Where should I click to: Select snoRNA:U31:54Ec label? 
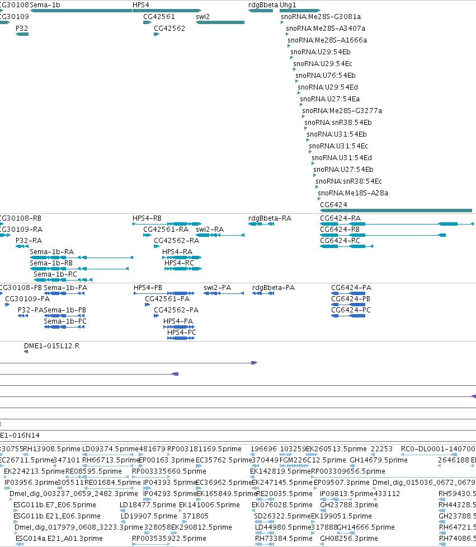[338, 146]
